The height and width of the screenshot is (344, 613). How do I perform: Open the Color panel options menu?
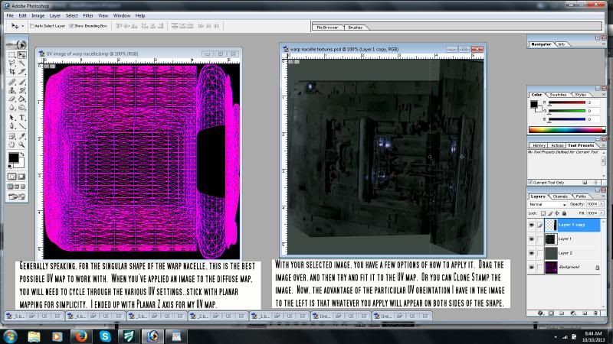[x=604, y=95]
